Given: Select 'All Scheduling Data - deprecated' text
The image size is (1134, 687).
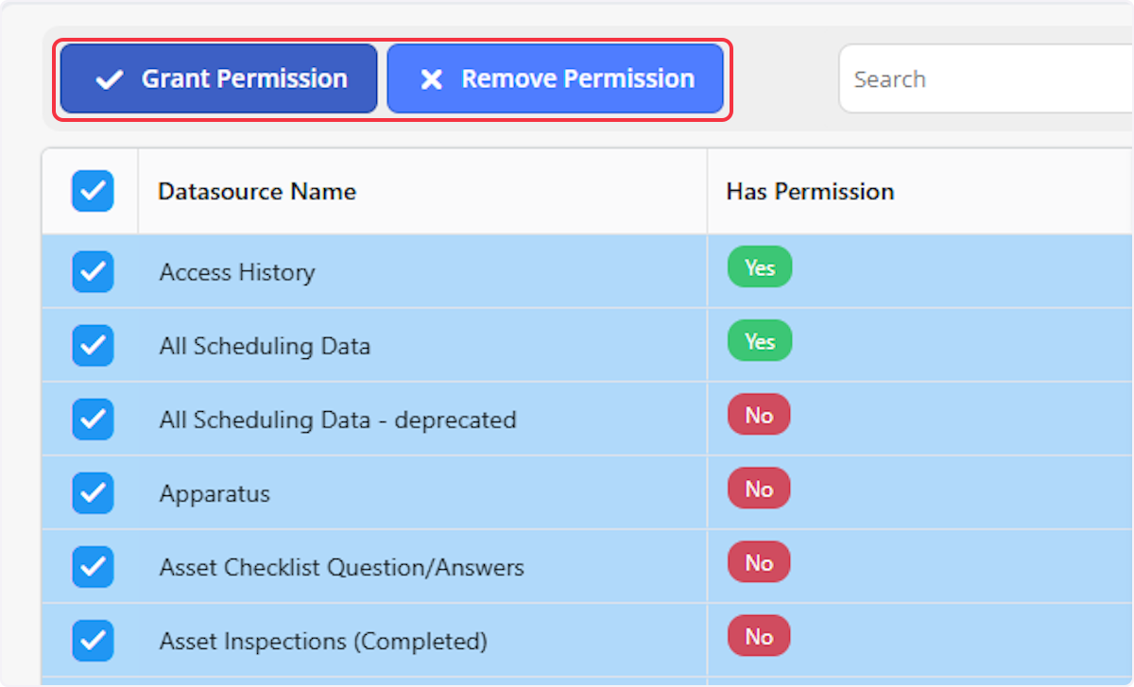Looking at the screenshot, I should tap(337, 421).
